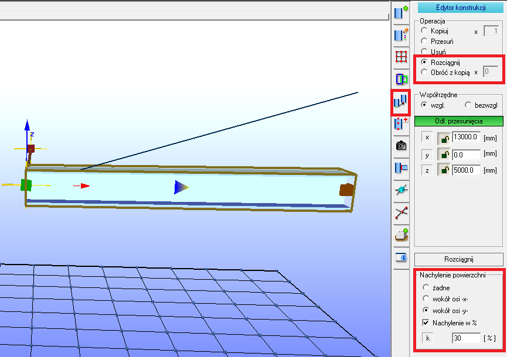Toggle the z-coordinate lock icon
The image size is (507, 357).
click(x=445, y=171)
